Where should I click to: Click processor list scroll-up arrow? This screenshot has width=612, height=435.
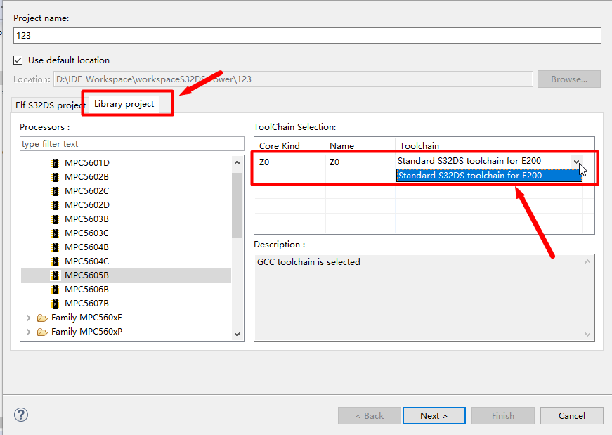[x=237, y=162]
